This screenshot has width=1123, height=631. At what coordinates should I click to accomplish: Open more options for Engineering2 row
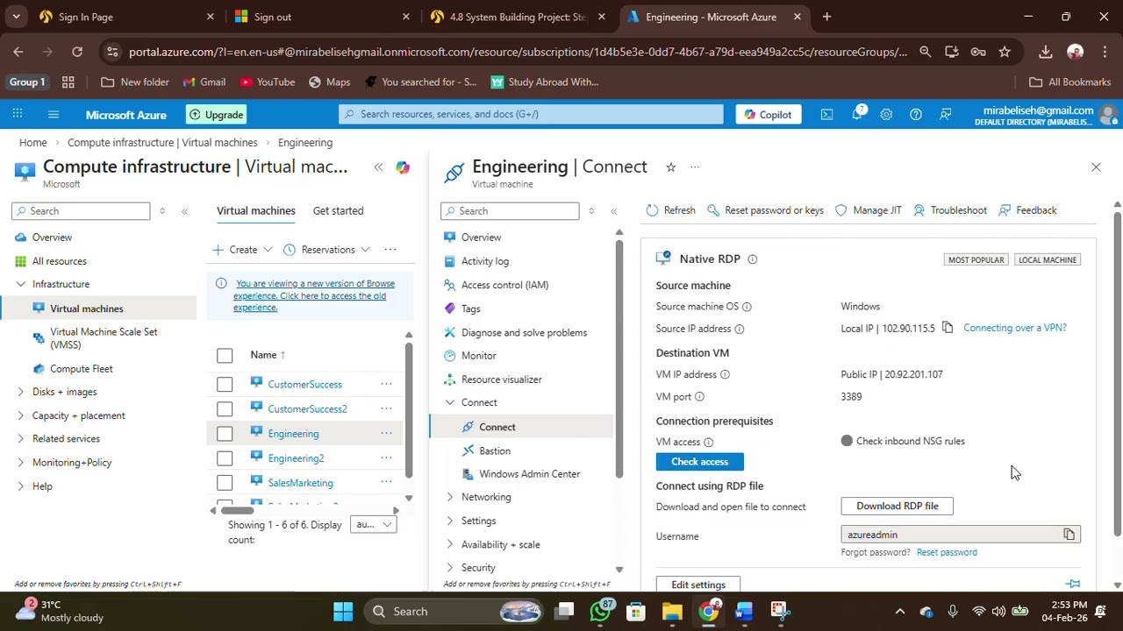(x=386, y=458)
